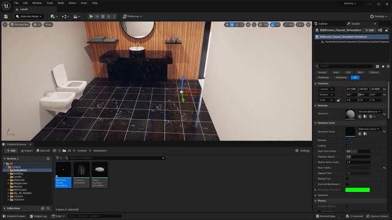Open the Location type dropdown
The height and width of the screenshot is (220, 392).
(x=326, y=89)
